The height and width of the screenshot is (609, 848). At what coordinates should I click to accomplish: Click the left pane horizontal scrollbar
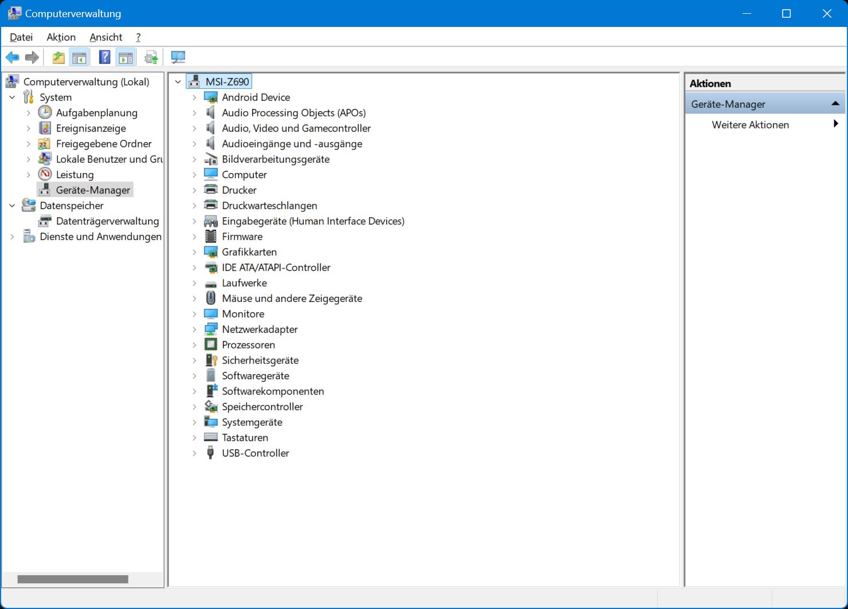(x=73, y=579)
